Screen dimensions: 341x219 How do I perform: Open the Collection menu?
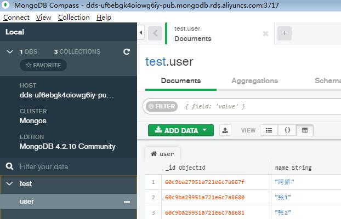[x=73, y=18]
